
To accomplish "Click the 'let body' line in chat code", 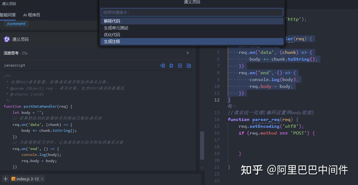I will tap(28, 112).
